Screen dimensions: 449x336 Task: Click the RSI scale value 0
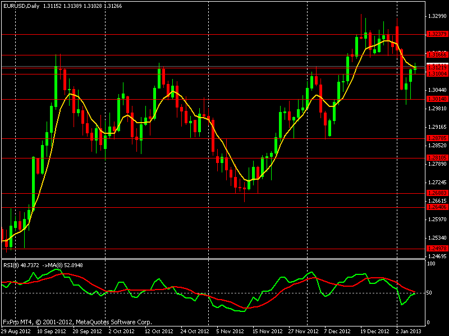(x=428, y=323)
